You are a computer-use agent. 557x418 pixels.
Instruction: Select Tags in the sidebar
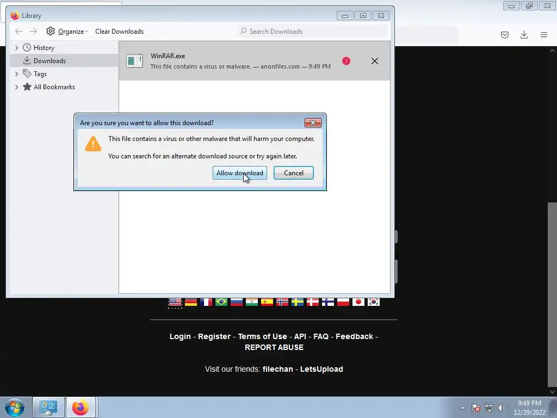[x=40, y=74]
